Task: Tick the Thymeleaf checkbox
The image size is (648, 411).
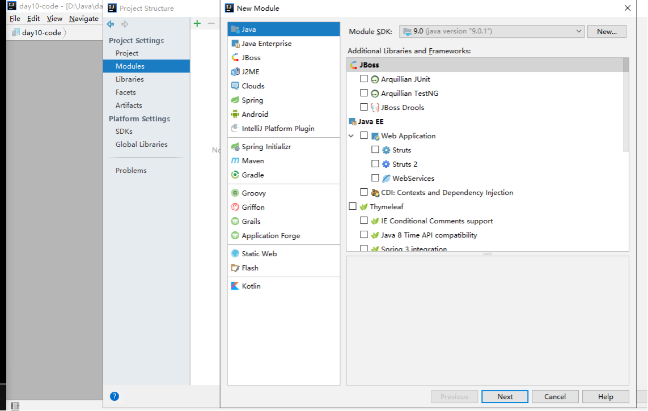Action: tap(353, 207)
